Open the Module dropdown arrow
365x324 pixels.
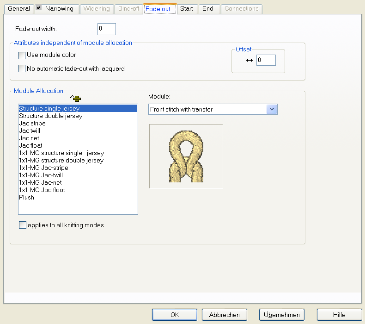click(272, 109)
